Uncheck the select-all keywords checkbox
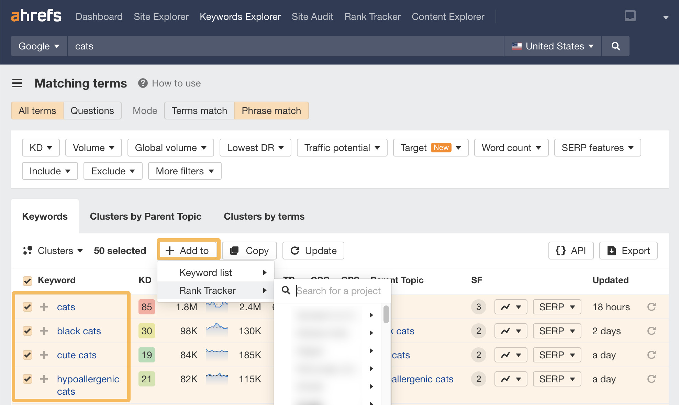 (x=27, y=280)
